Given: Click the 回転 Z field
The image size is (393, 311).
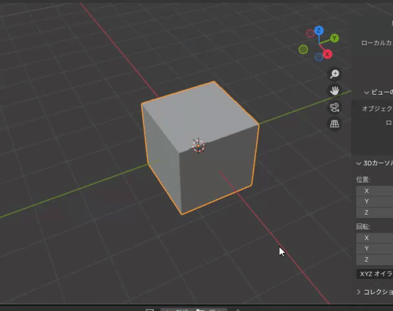Looking at the screenshot, I should coord(375,259).
